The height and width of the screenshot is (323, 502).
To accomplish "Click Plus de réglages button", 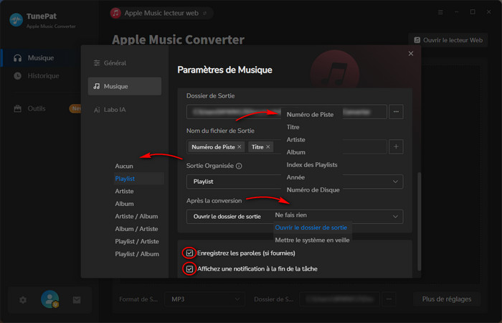I will (447, 299).
